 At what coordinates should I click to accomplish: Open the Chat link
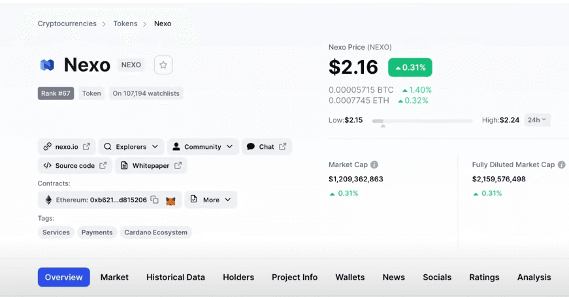(x=267, y=146)
